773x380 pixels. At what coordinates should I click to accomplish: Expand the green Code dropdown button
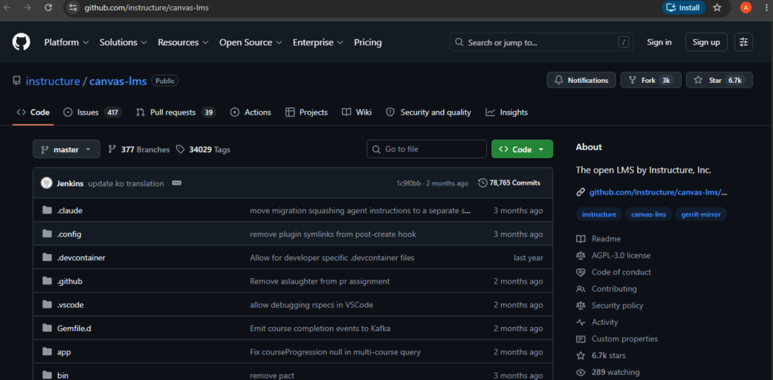(x=522, y=149)
